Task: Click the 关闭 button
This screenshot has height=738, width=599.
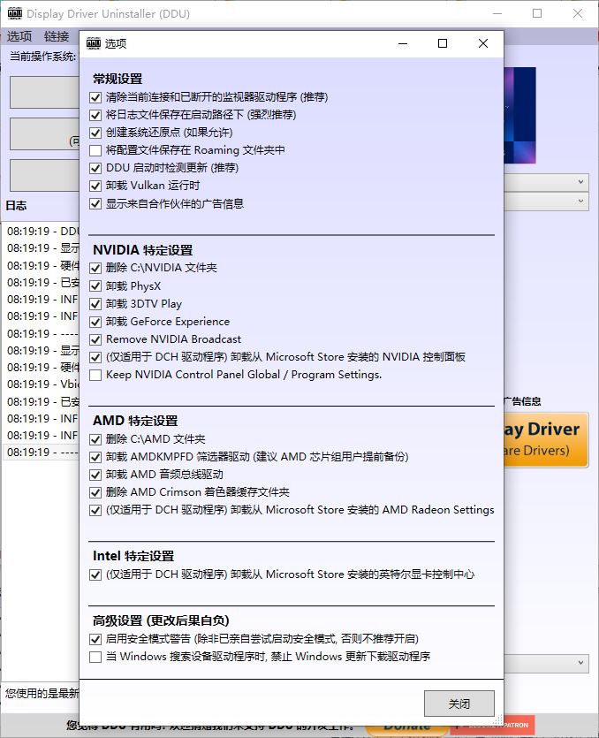Action: pyautogui.click(x=459, y=704)
